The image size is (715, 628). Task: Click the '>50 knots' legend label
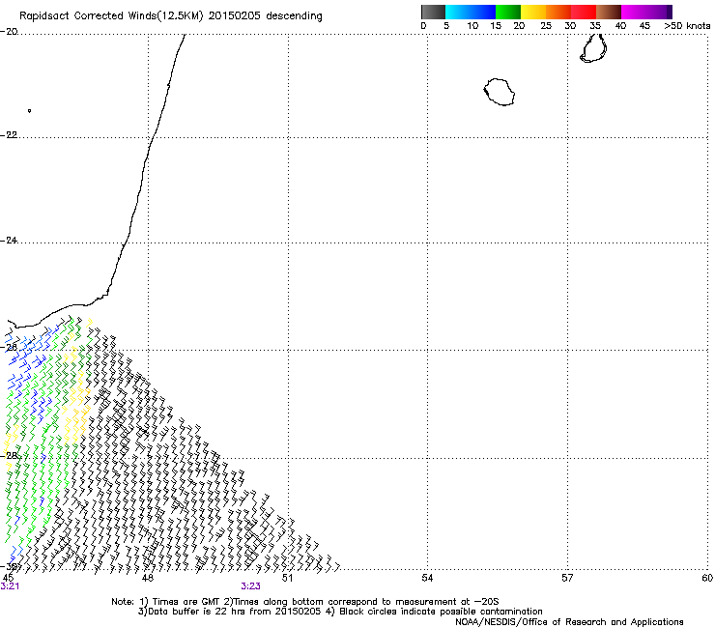pos(687,26)
